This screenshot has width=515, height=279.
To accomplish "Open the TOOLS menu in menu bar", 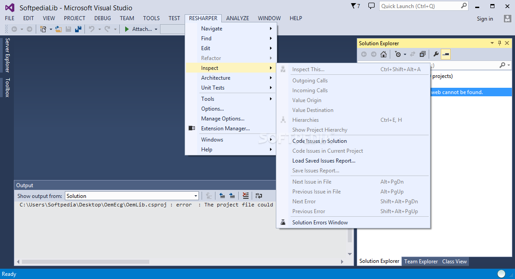I will pos(151,18).
